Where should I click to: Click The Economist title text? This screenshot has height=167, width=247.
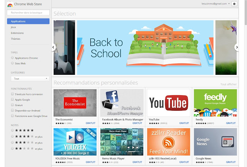(64, 120)
